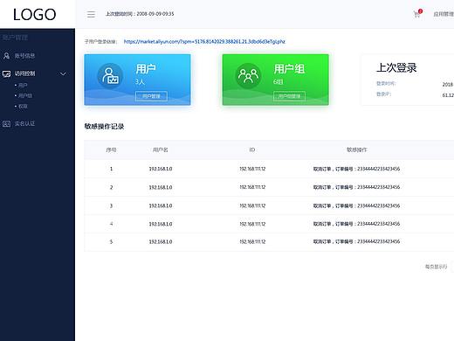The width and height of the screenshot is (454, 341).
Task: Click the ID column header
Action: click(x=252, y=150)
